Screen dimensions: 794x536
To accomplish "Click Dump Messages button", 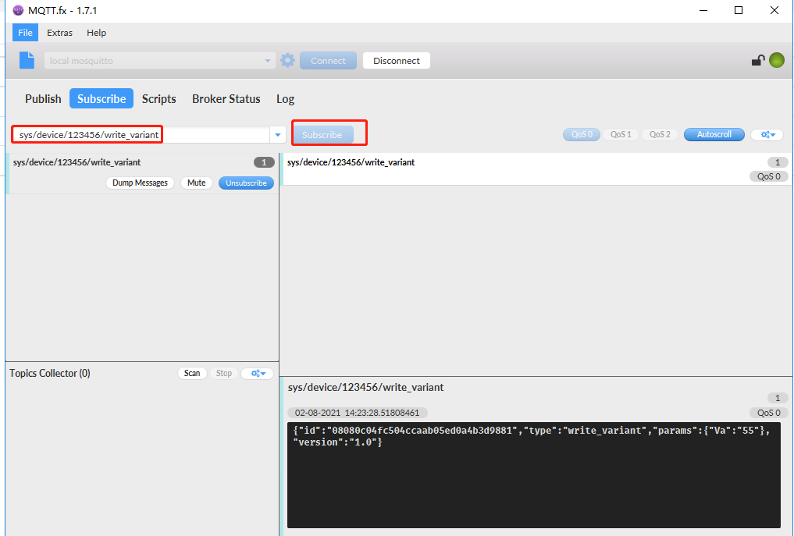I will pyautogui.click(x=140, y=183).
